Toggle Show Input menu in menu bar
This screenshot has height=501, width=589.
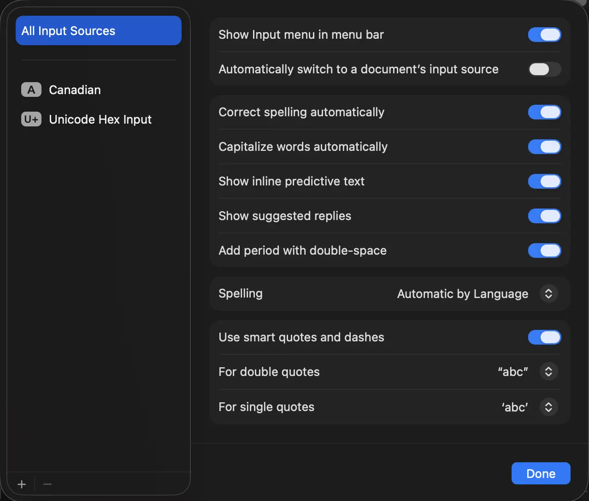[544, 35]
